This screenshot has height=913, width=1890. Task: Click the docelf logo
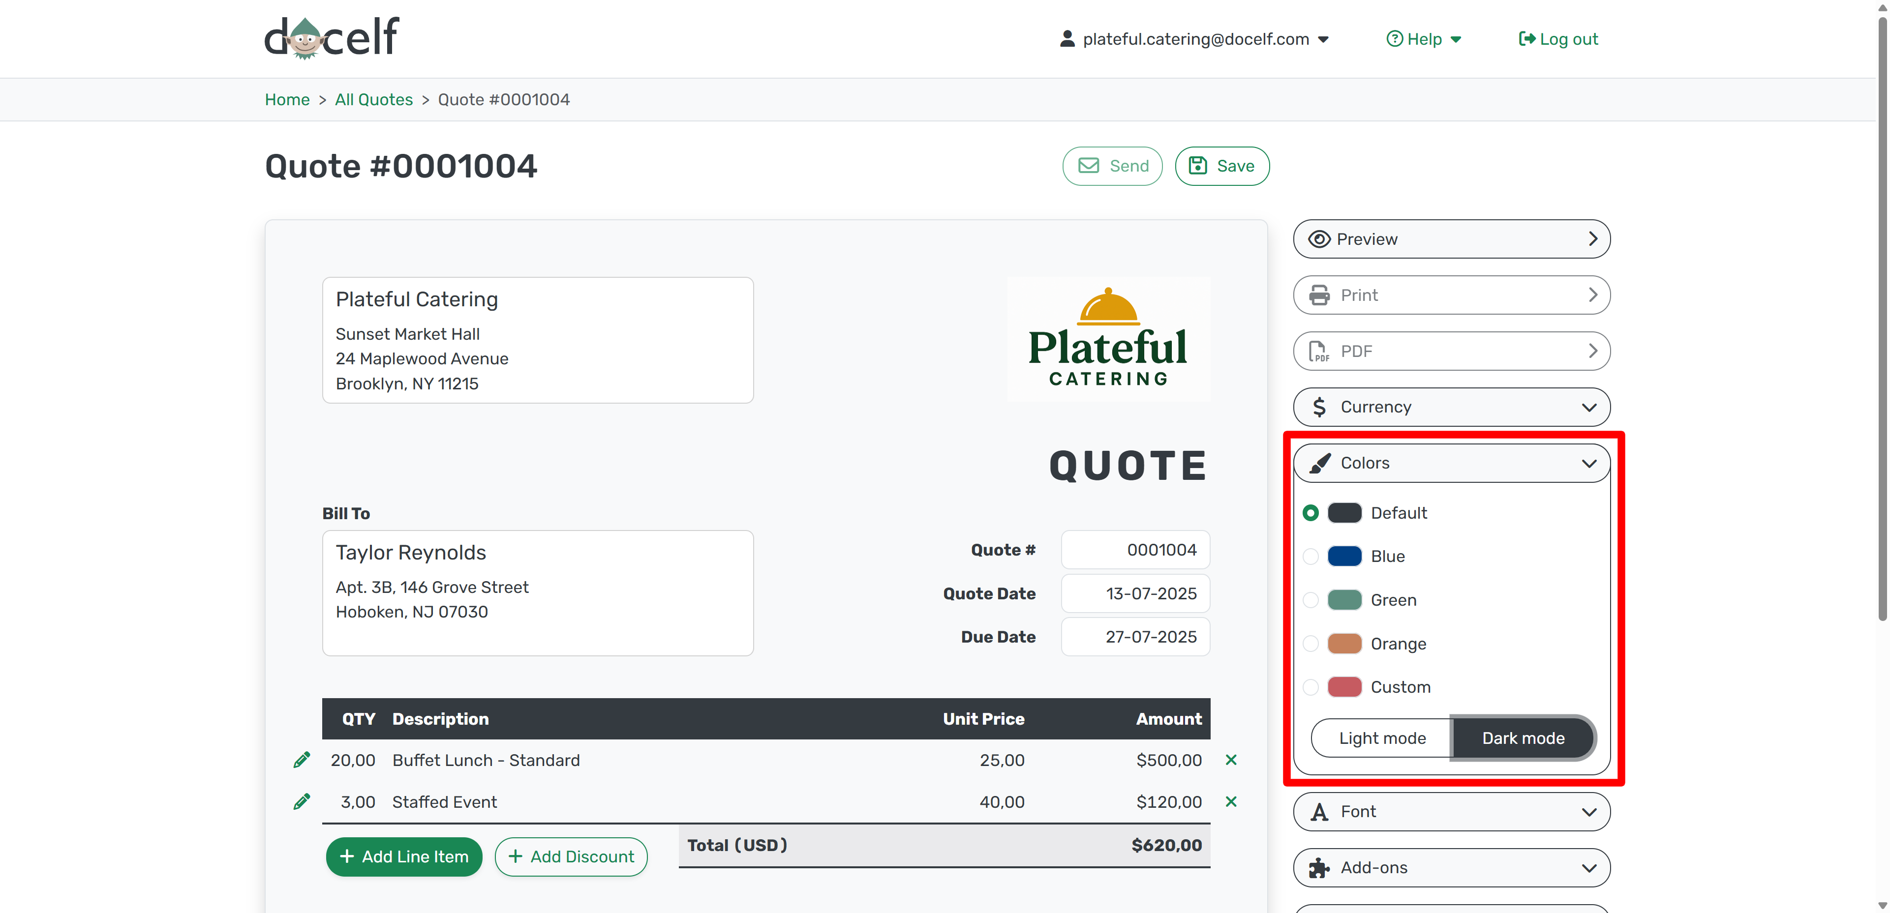[332, 38]
